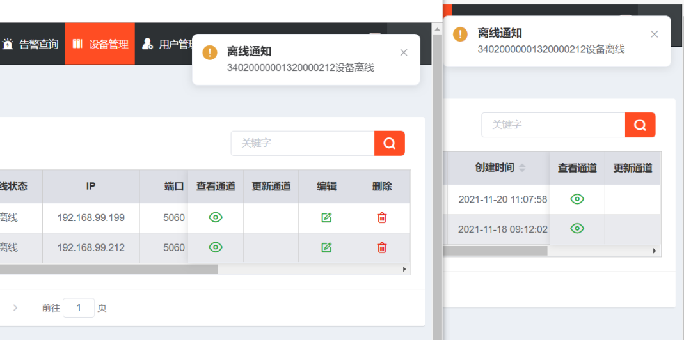Select the 设备管理 tab in left window
684x340 pixels.
point(100,44)
